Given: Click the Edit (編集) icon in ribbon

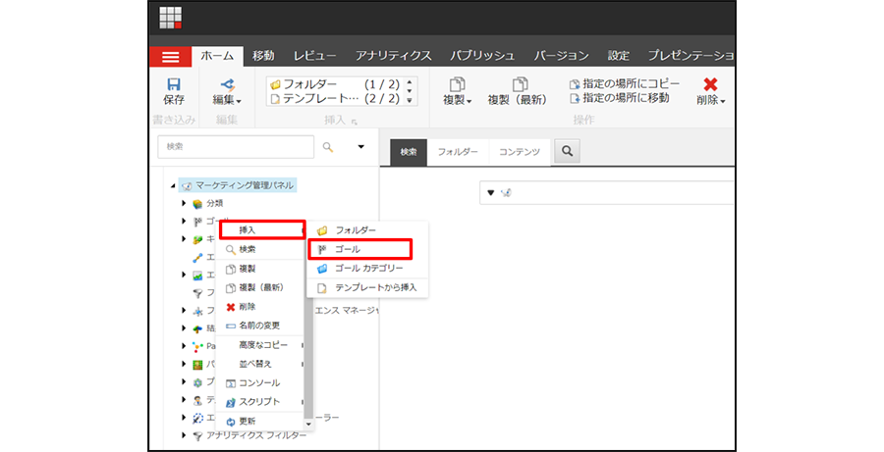Looking at the screenshot, I should (228, 85).
